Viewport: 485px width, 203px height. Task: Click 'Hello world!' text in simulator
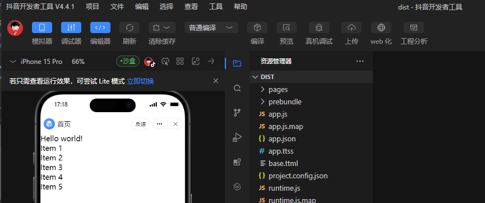tap(62, 139)
